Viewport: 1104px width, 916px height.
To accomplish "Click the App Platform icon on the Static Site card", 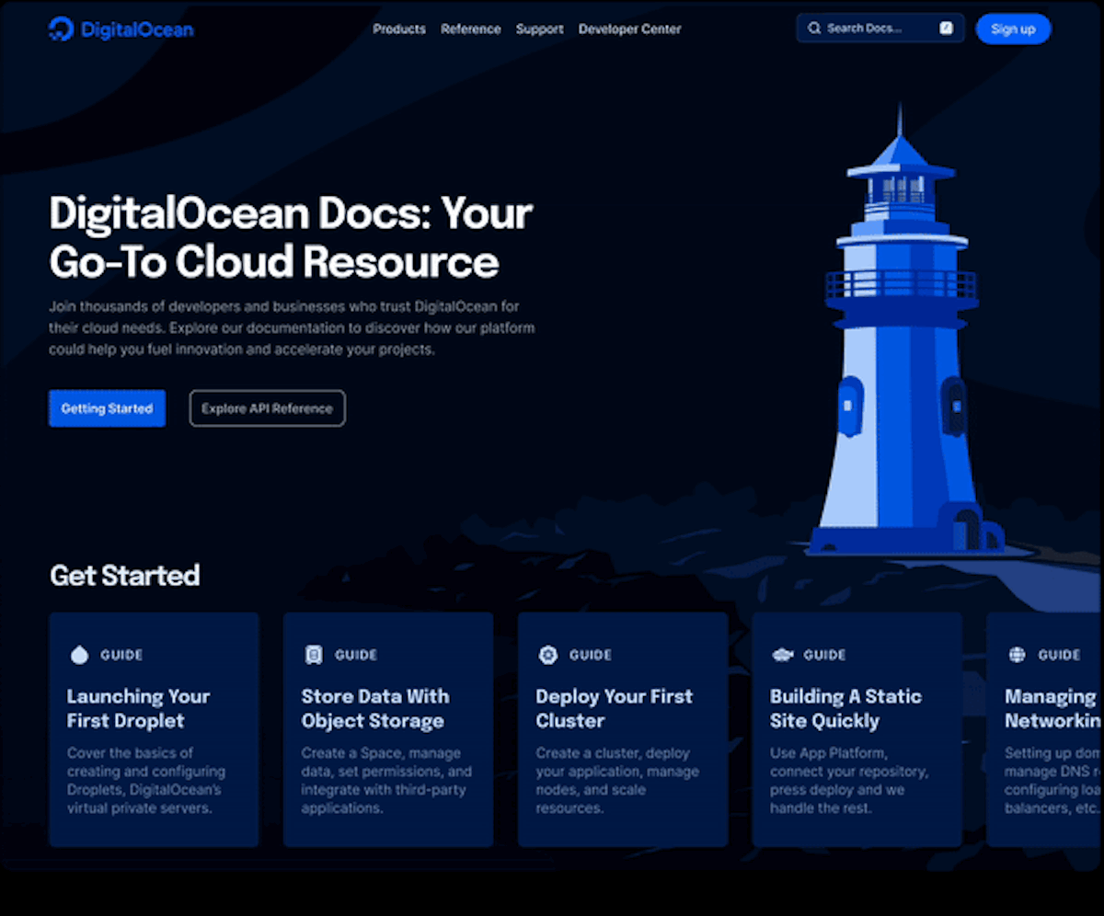I will coord(783,655).
